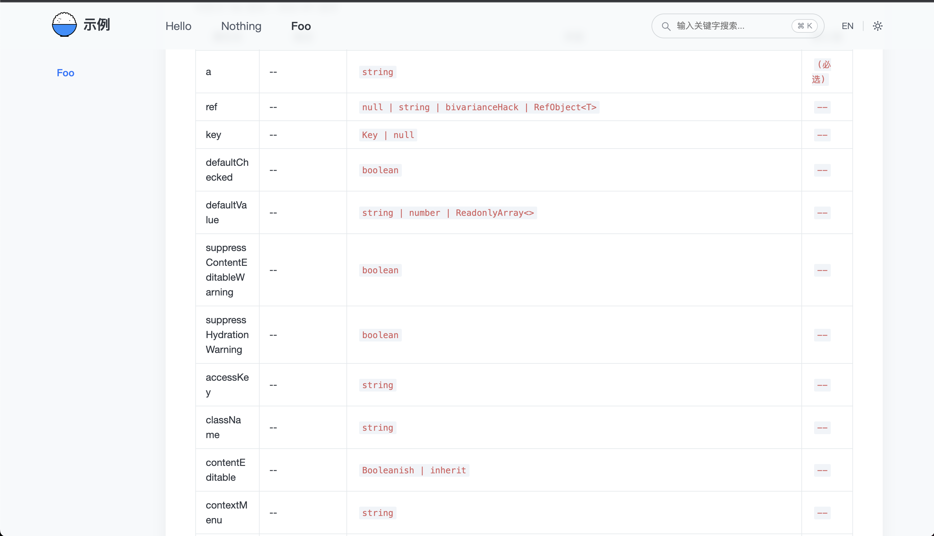The width and height of the screenshot is (934, 536).
Task: Click the defaultChecked property name cell
Action: pyautogui.click(x=227, y=170)
